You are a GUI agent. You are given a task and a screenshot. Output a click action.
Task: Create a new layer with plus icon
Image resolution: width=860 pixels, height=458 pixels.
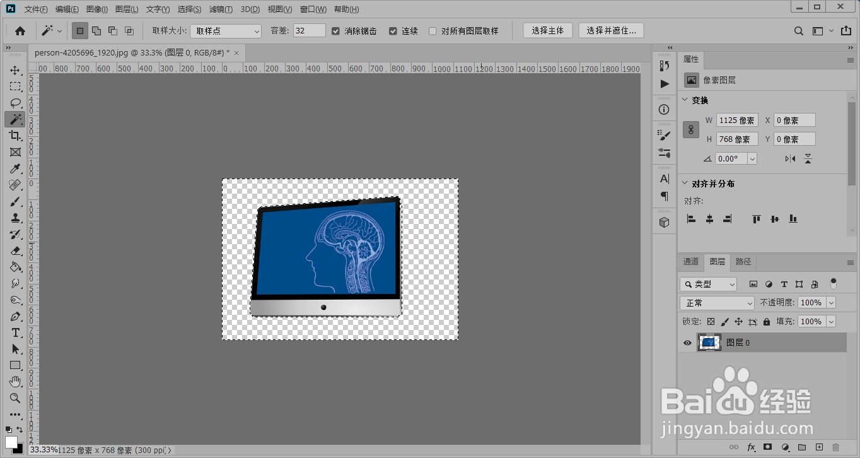point(819,447)
